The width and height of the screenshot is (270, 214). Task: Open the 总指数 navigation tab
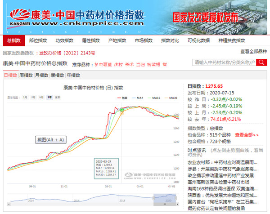(x=14, y=40)
